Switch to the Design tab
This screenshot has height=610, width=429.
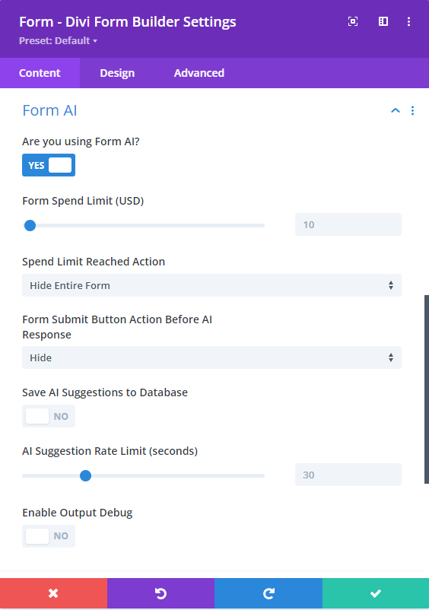(117, 73)
